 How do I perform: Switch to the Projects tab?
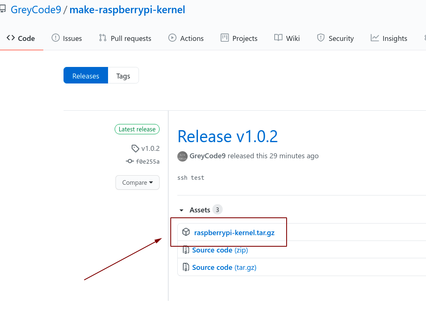click(x=239, y=38)
